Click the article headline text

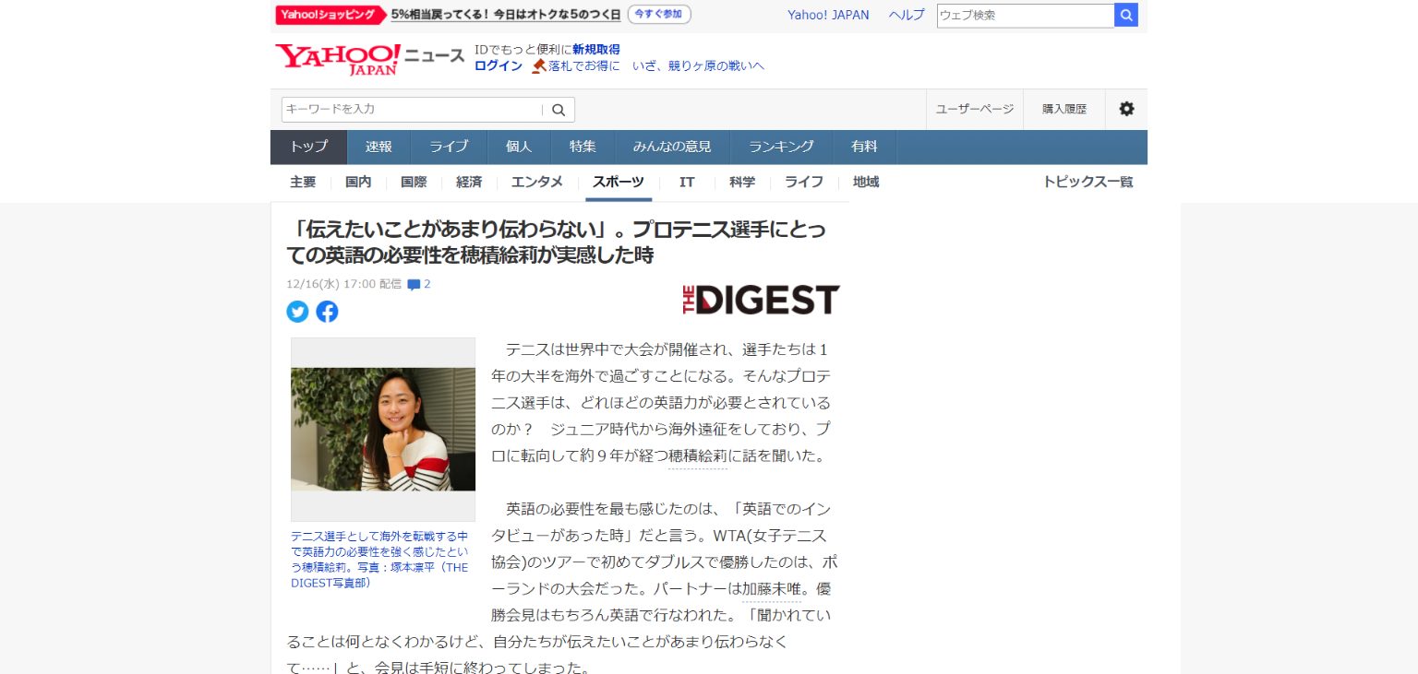556,242
